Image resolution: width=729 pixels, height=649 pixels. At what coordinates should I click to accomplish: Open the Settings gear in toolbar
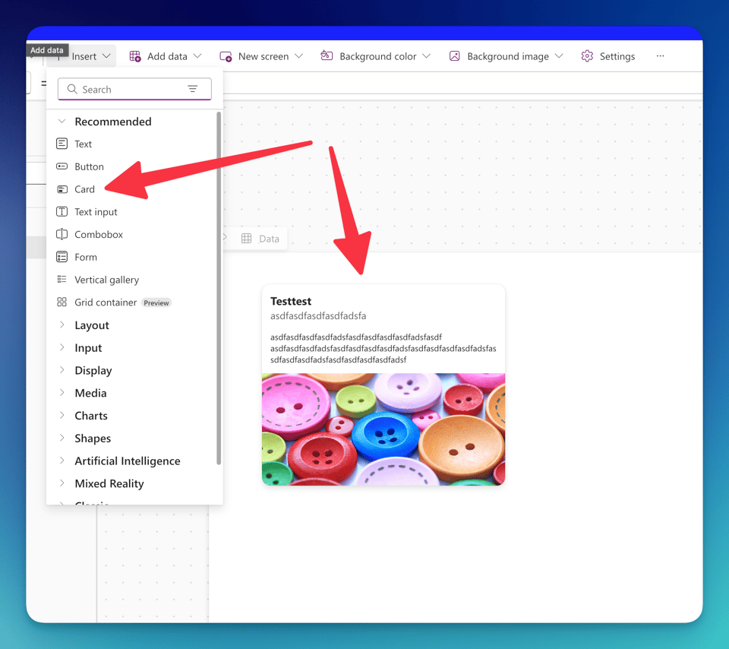pos(587,56)
